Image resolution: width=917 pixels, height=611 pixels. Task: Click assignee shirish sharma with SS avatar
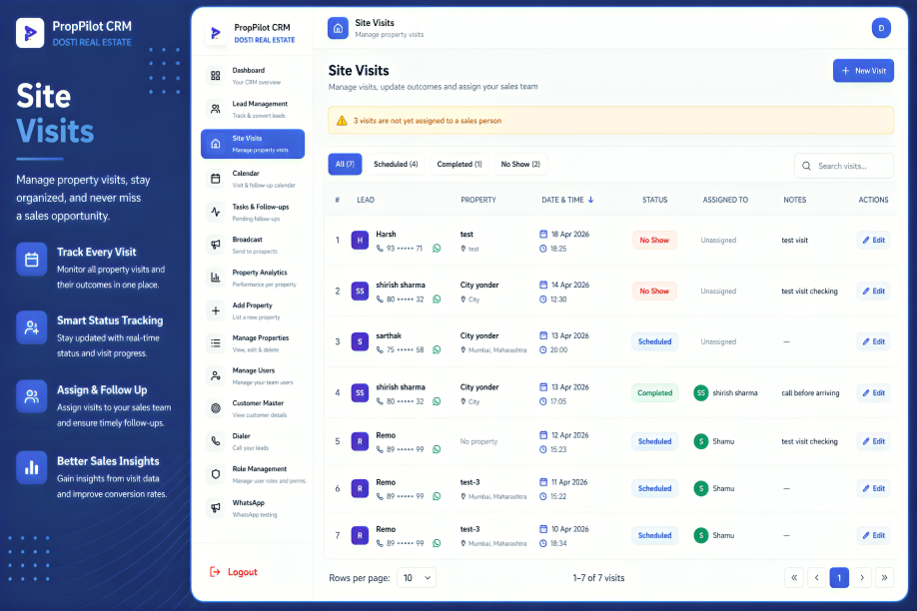point(725,393)
